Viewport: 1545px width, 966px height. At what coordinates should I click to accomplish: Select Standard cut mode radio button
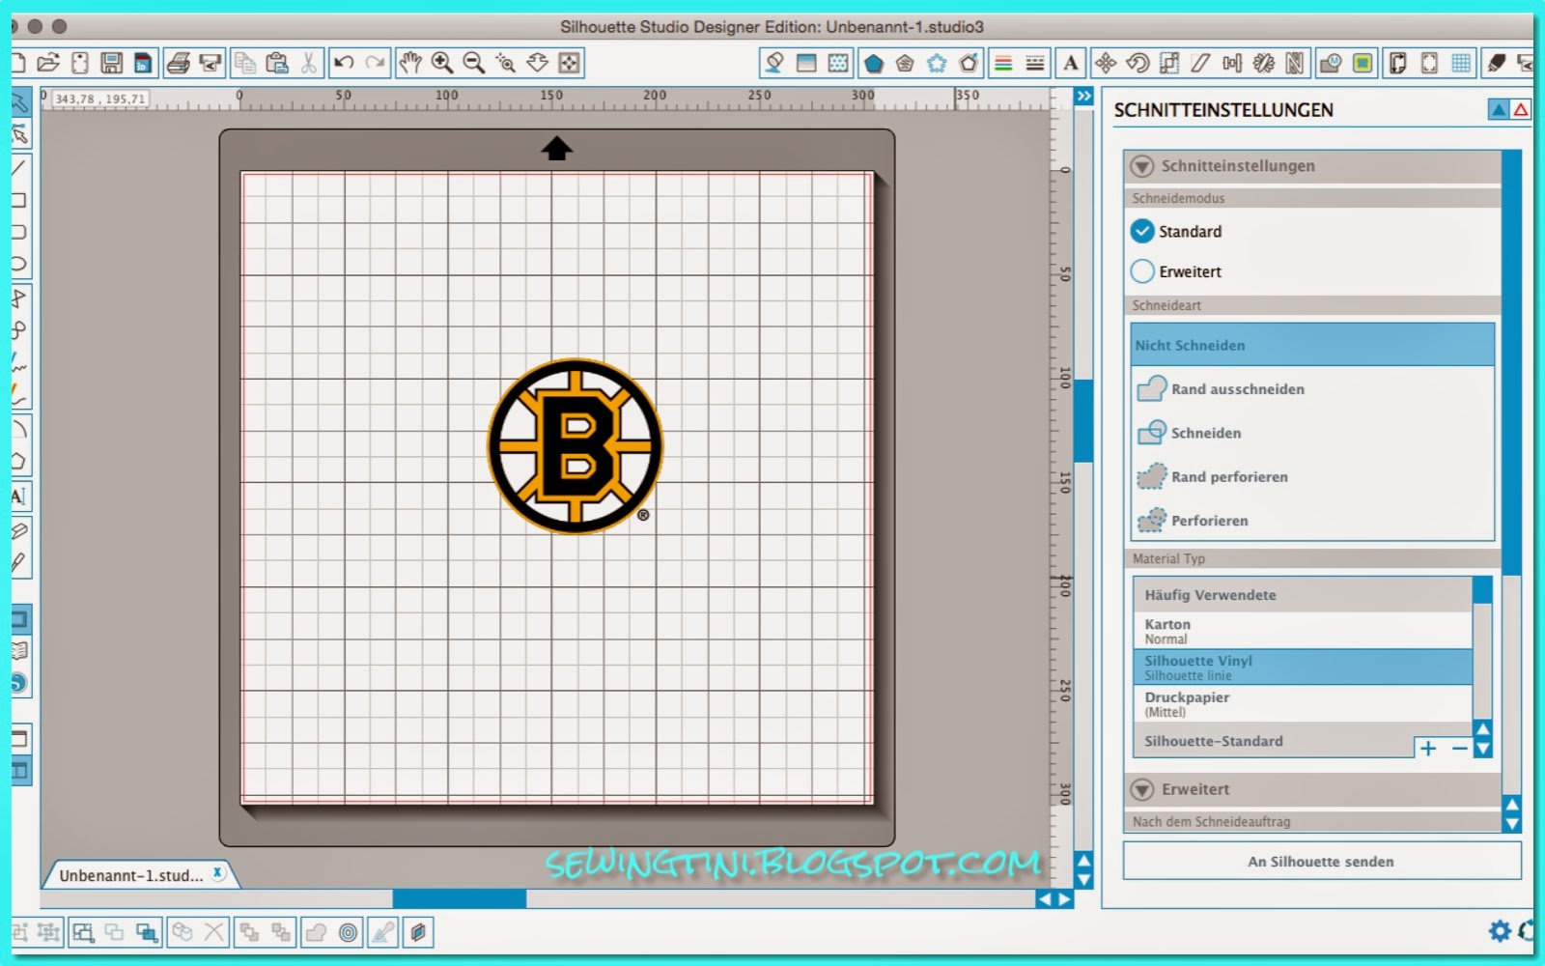coord(1142,231)
